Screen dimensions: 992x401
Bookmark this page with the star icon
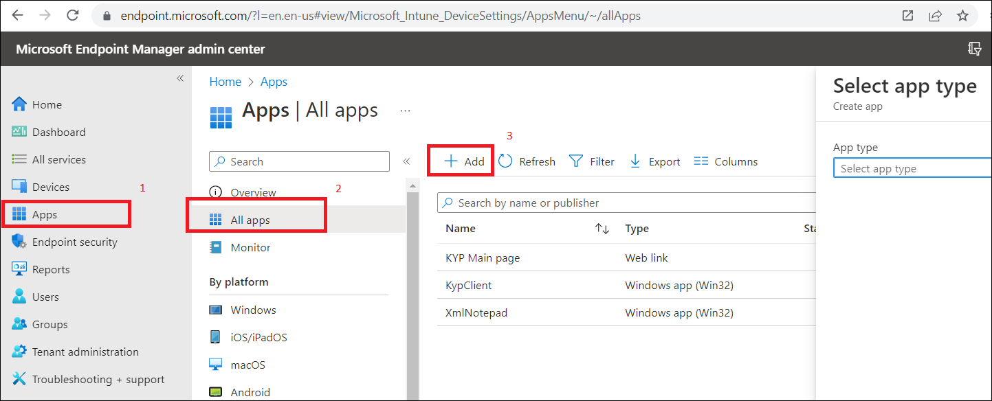[962, 15]
